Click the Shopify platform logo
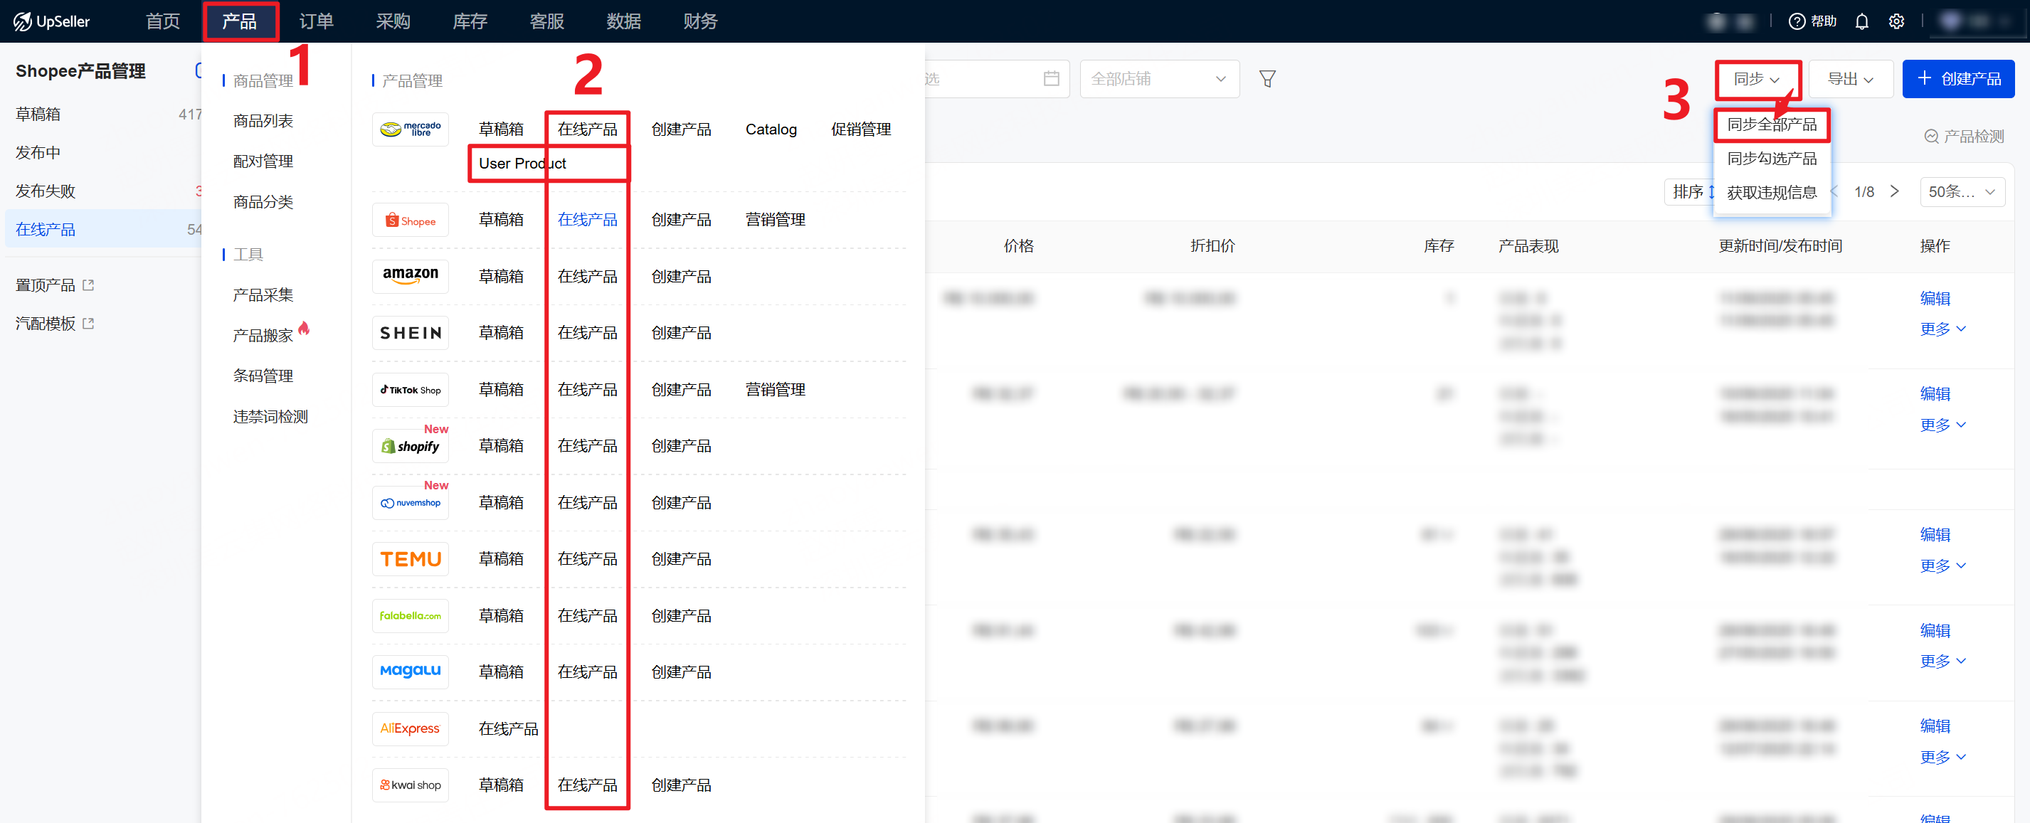The height and width of the screenshot is (823, 2030). [410, 447]
